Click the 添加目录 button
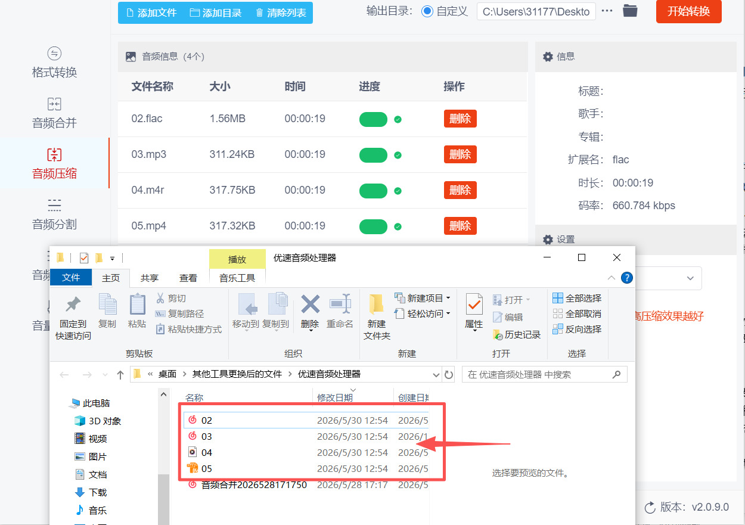This screenshot has height=525, width=745. pyautogui.click(x=215, y=13)
